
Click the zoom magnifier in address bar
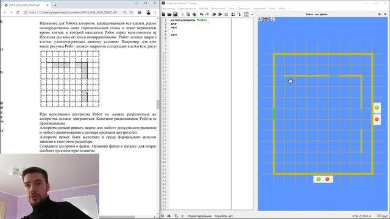tap(125, 12)
